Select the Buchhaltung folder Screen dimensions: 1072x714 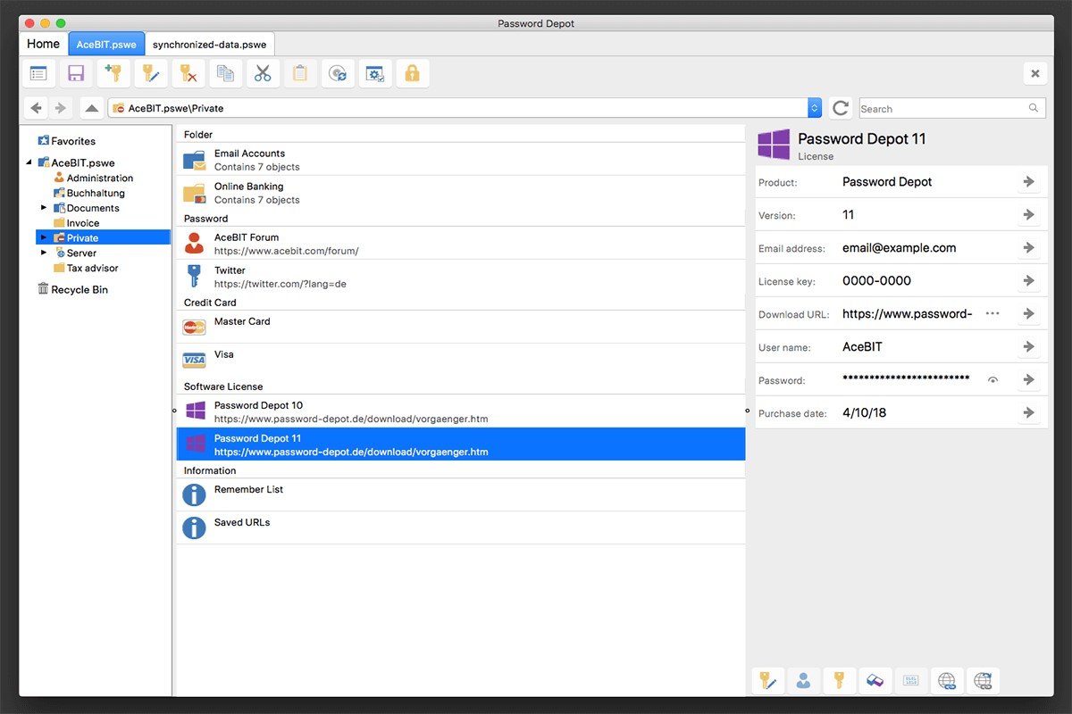88,193
